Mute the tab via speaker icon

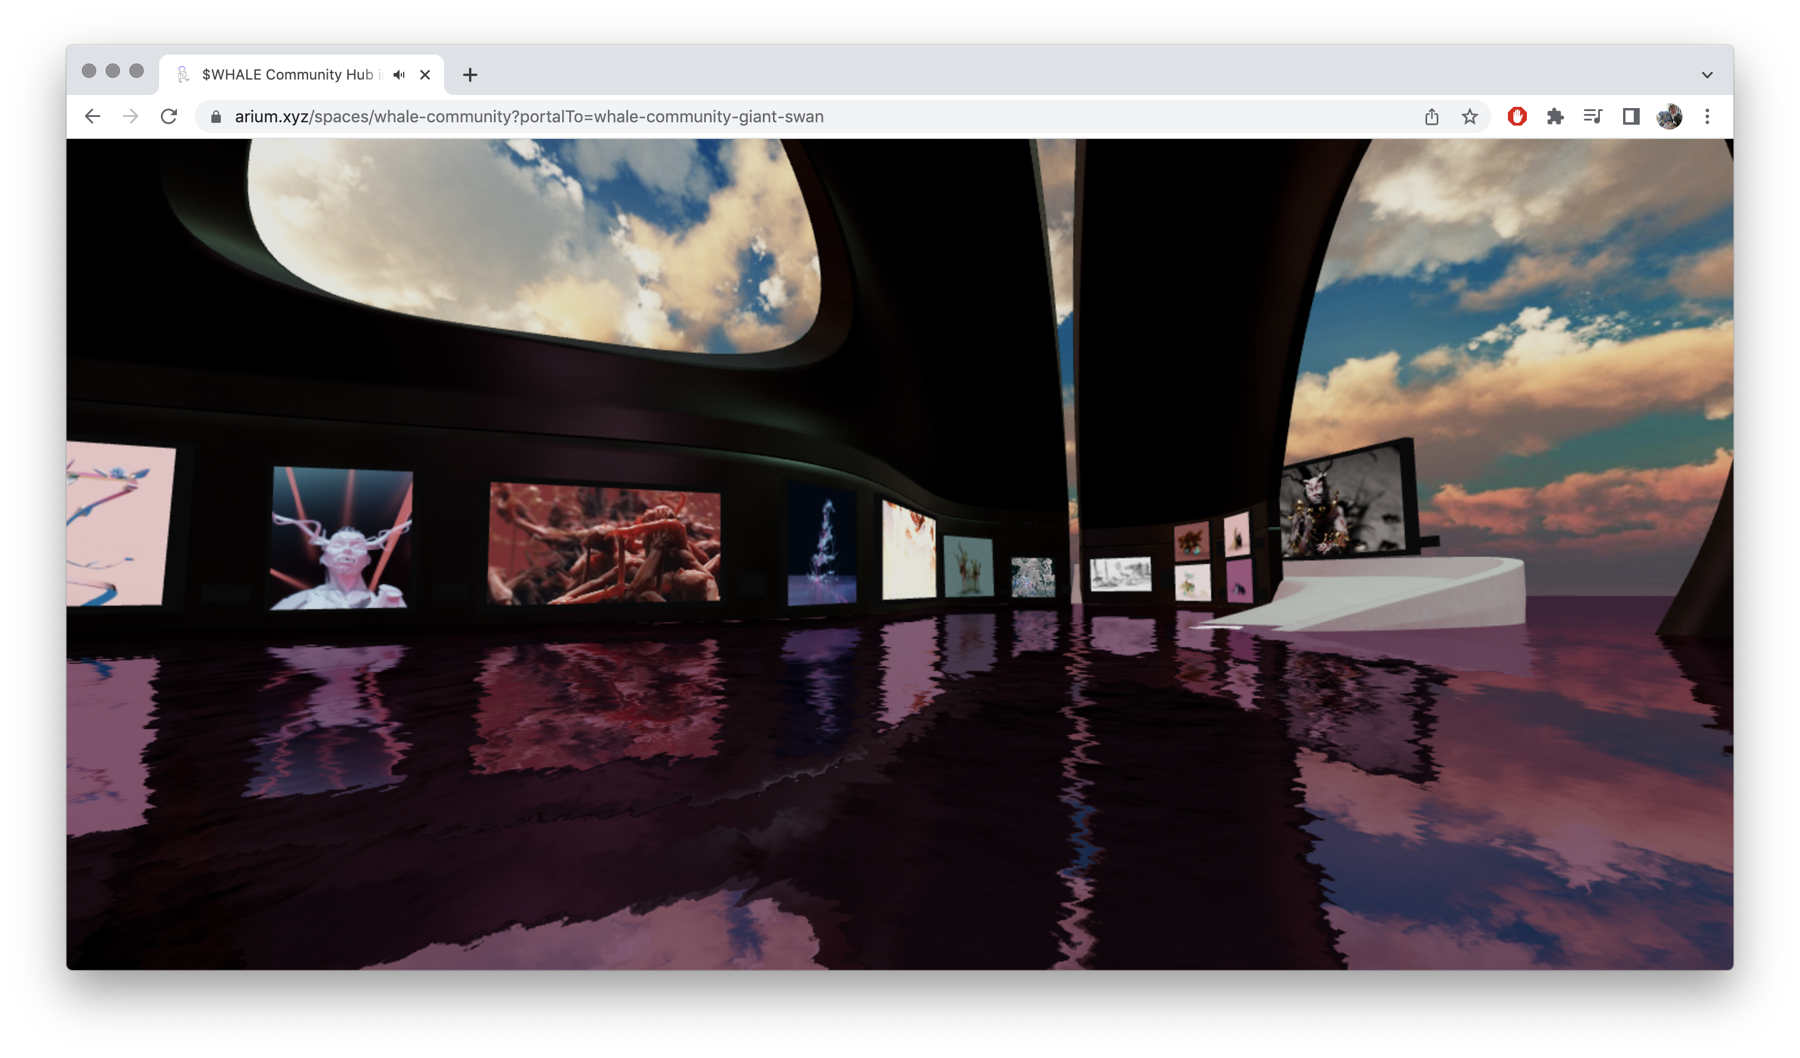400,74
